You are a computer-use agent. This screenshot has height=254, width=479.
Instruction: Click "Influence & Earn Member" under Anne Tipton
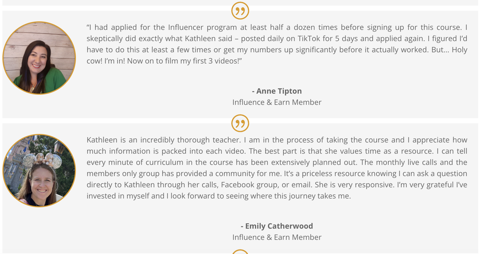tap(277, 102)
